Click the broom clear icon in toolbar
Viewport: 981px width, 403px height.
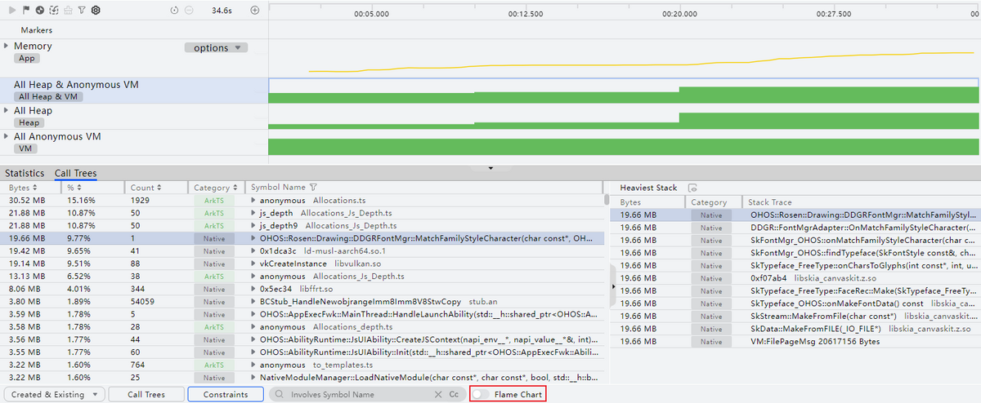[x=68, y=11]
